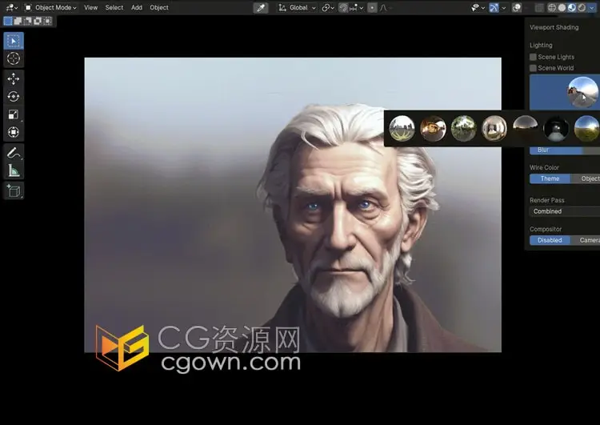Toggle X-ray display button

[x=538, y=8]
